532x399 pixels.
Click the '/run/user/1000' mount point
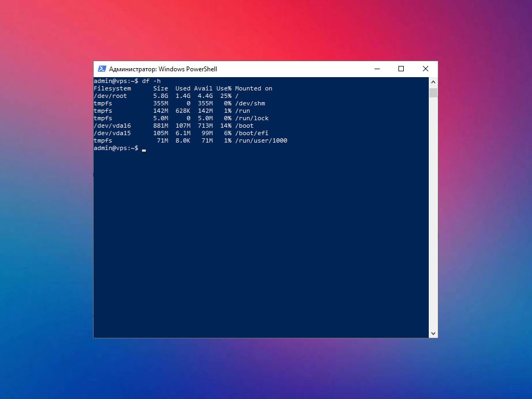pos(261,141)
